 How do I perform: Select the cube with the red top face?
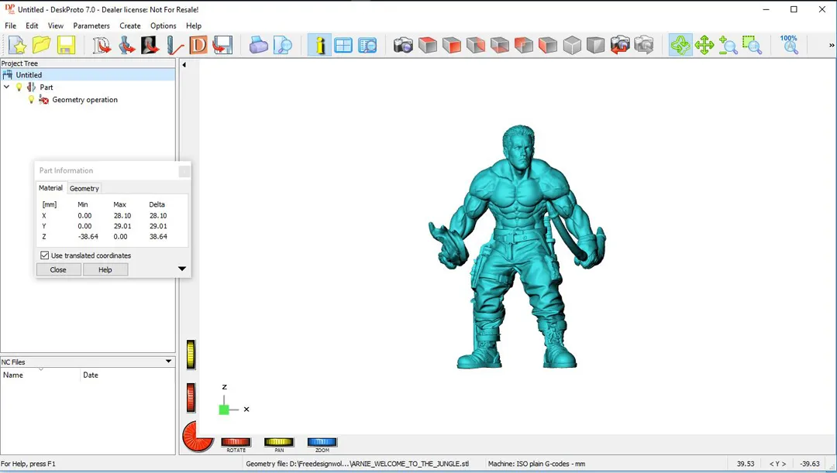[428, 46]
